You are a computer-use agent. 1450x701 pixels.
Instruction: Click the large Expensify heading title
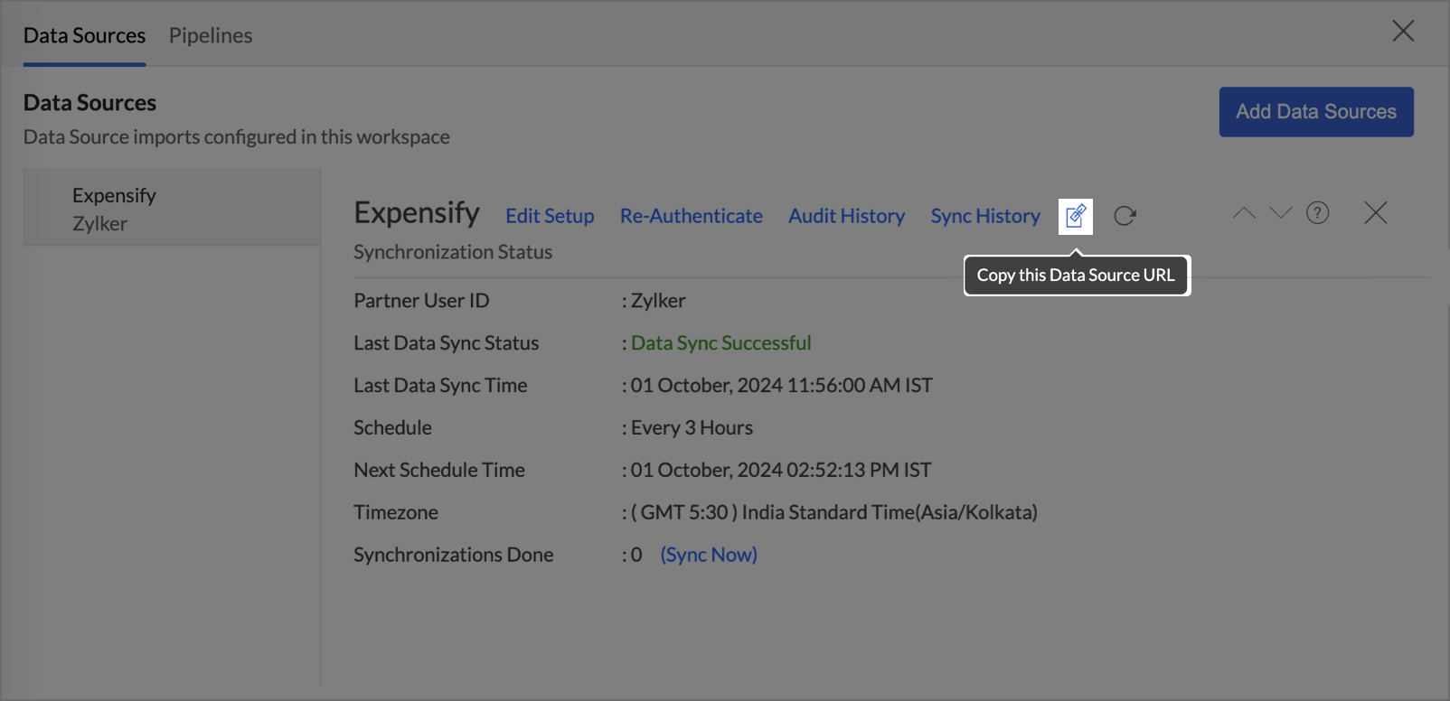click(x=417, y=213)
